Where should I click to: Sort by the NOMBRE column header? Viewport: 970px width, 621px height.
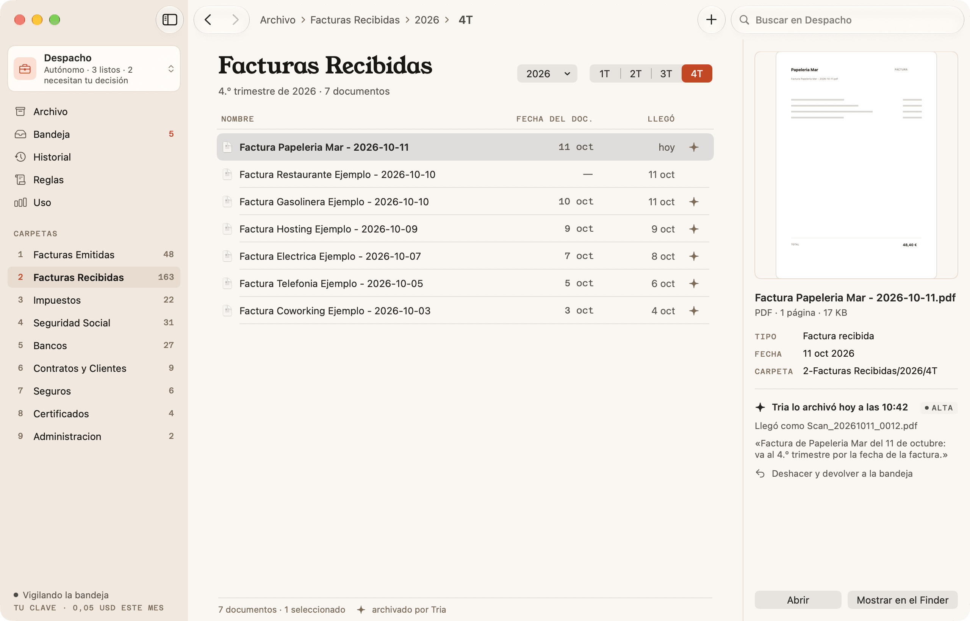click(x=237, y=119)
